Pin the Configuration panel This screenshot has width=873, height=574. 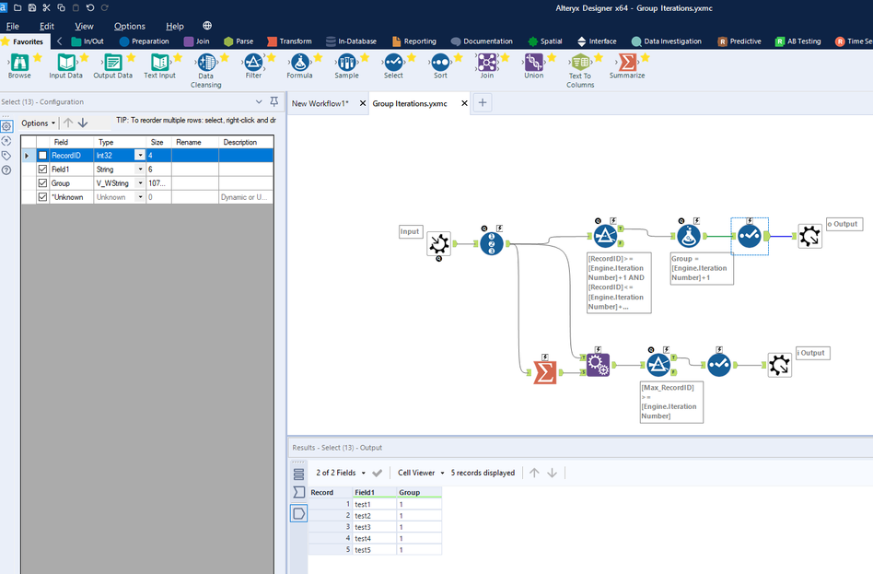(x=274, y=101)
